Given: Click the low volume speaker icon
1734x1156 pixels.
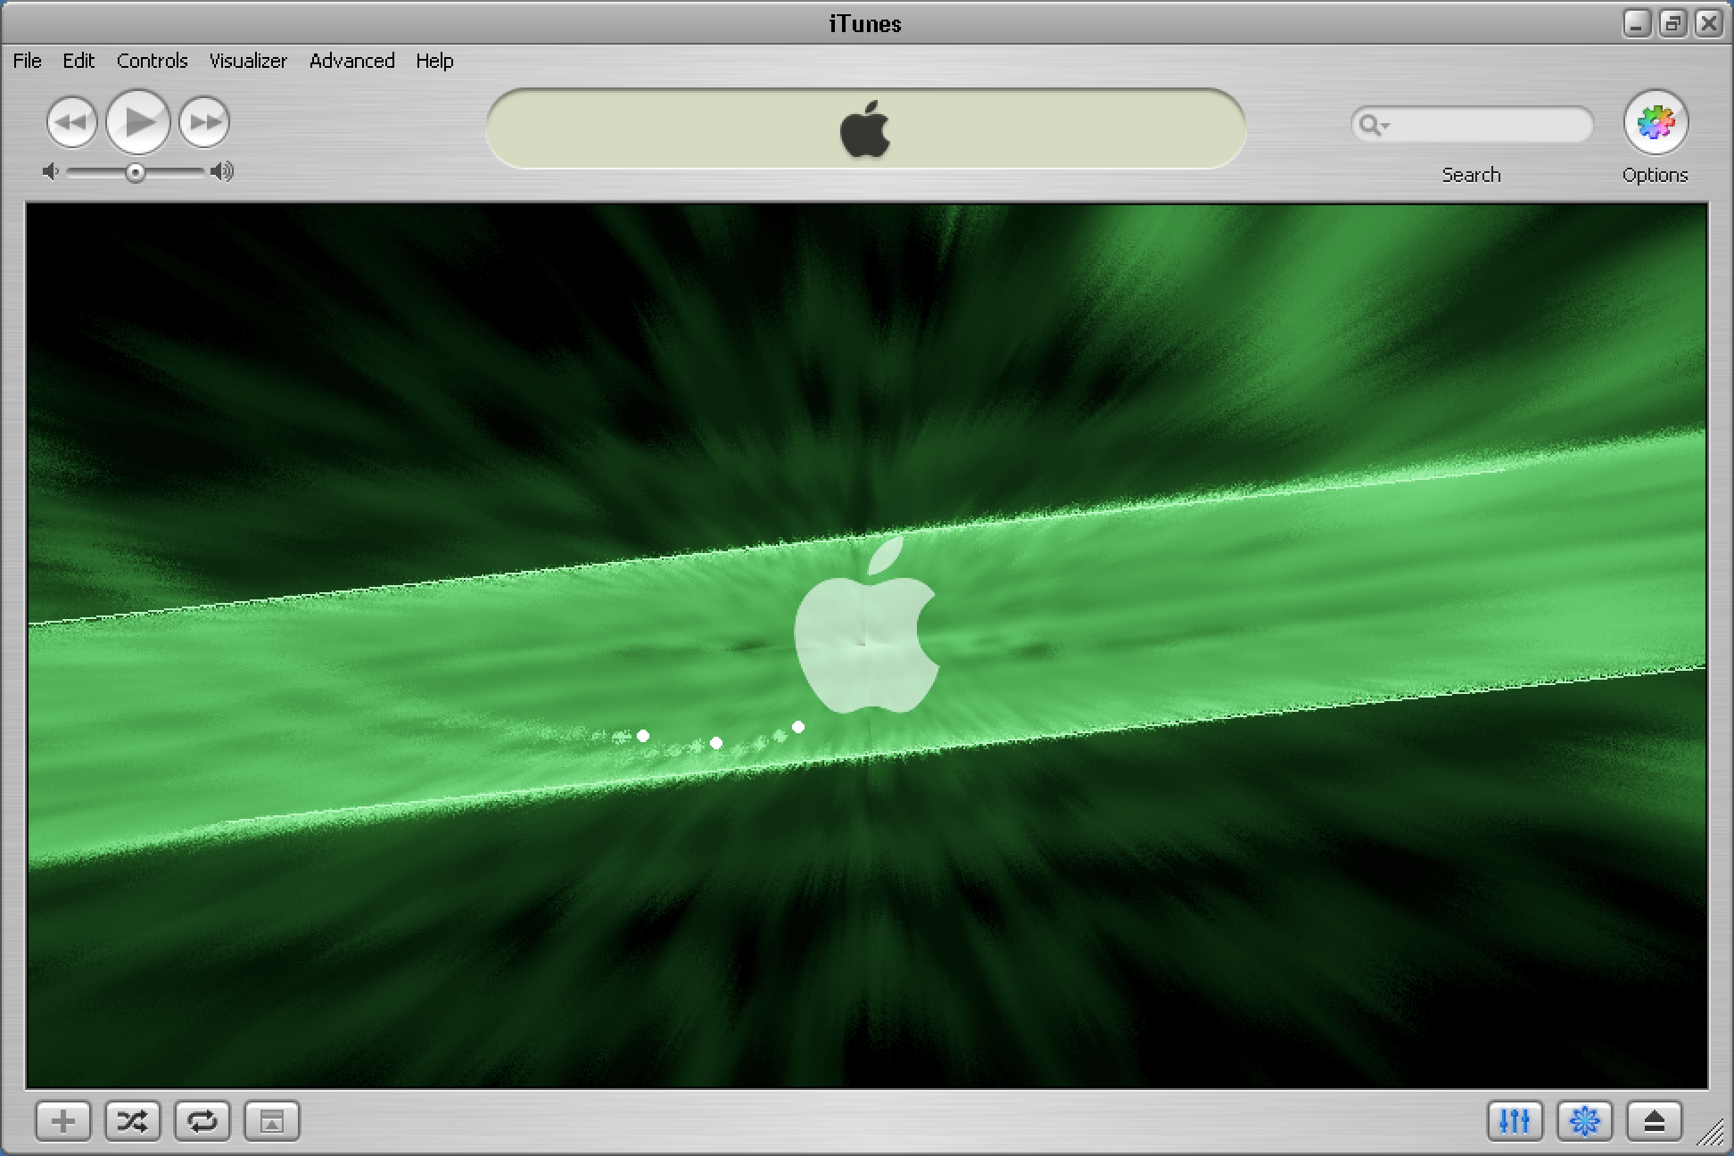Looking at the screenshot, I should (x=51, y=171).
